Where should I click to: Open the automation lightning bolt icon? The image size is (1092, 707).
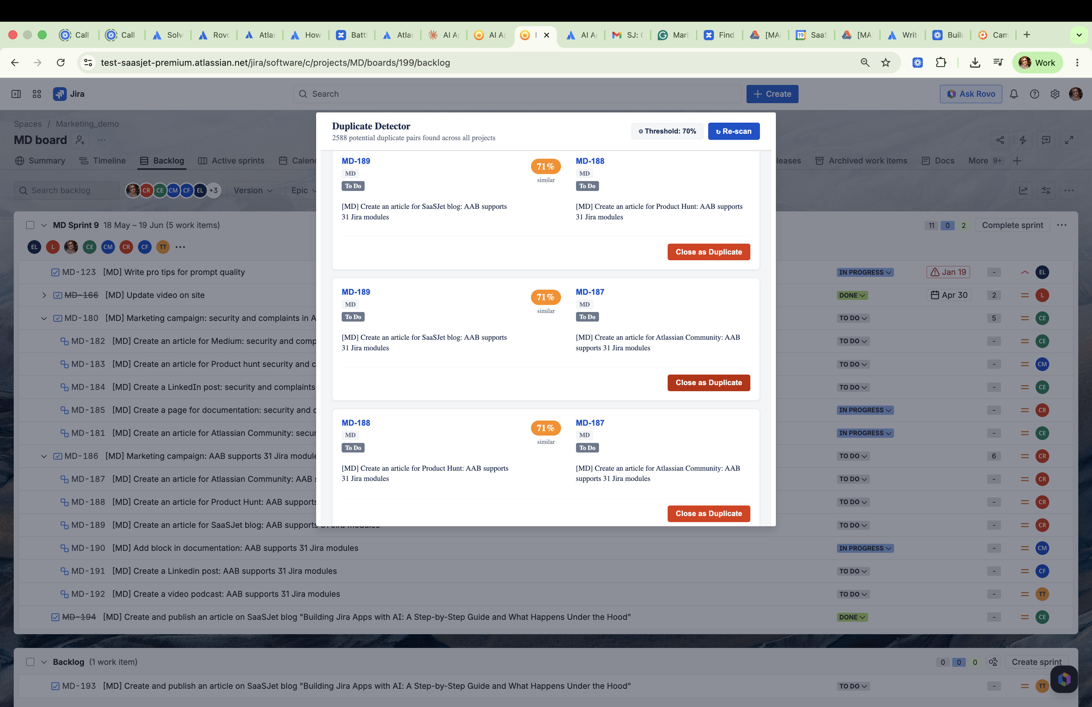coord(1023,140)
